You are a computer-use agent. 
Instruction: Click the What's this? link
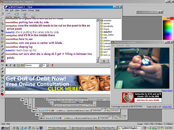coord(167,107)
